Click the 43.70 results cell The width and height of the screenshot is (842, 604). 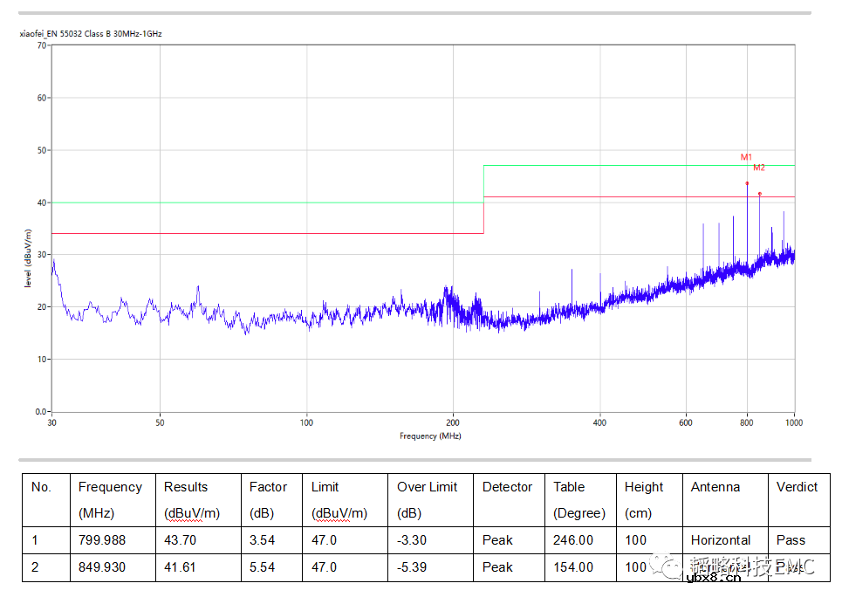[x=180, y=540]
